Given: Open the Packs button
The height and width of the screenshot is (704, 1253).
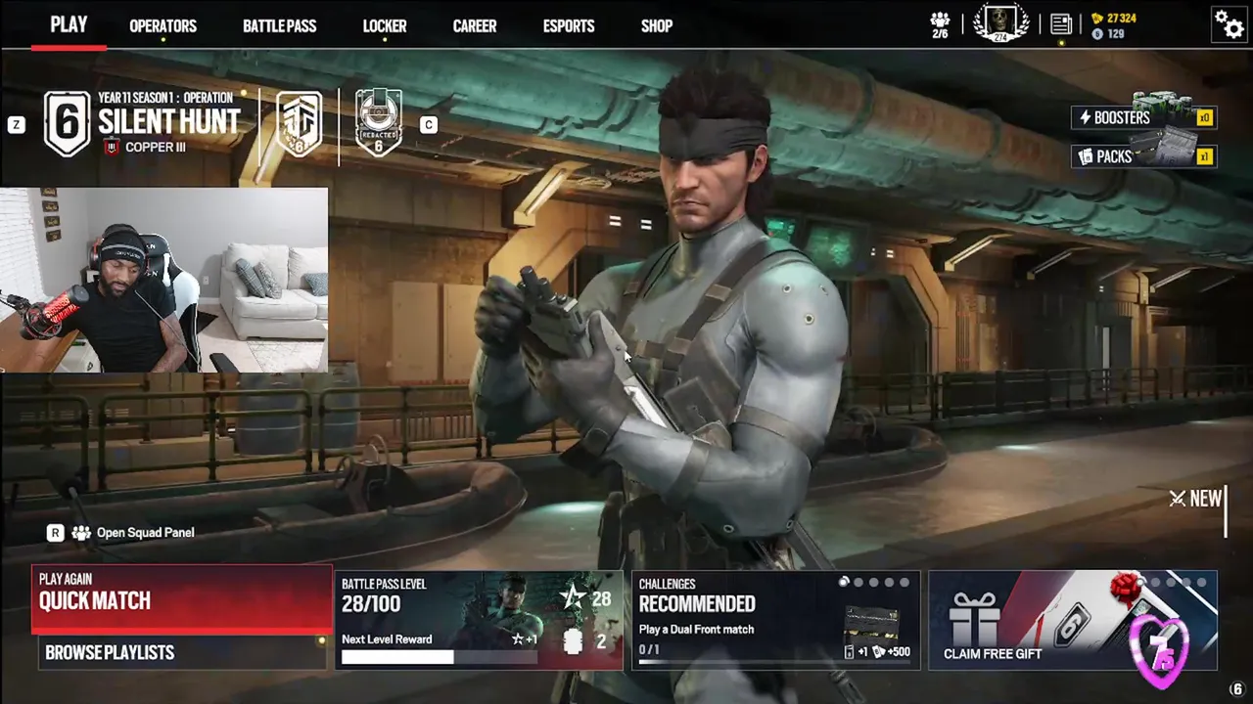Looking at the screenshot, I should tap(1143, 156).
